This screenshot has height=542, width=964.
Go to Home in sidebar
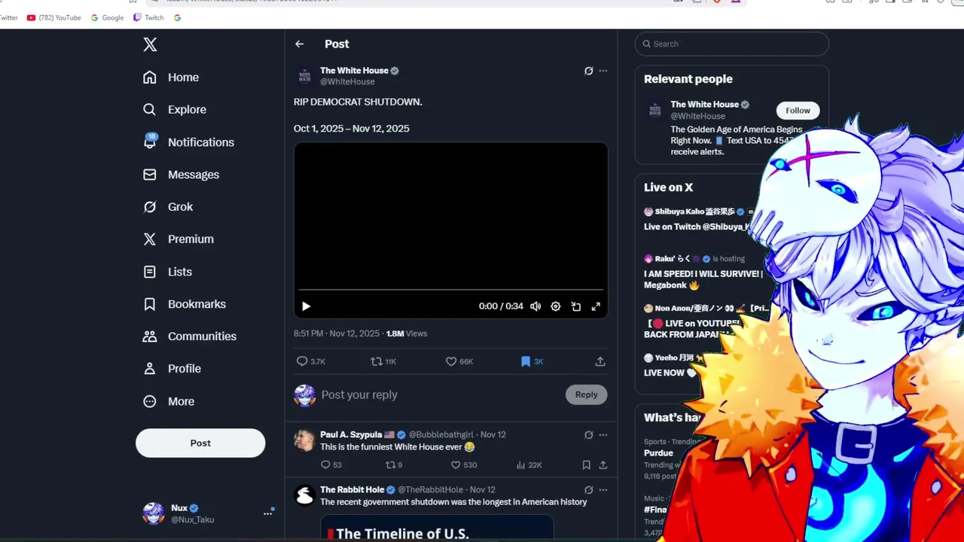pos(172,78)
